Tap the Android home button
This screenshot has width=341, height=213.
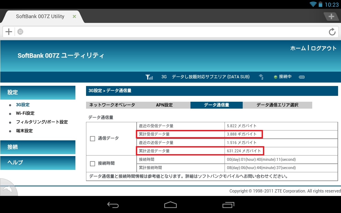click(x=170, y=205)
